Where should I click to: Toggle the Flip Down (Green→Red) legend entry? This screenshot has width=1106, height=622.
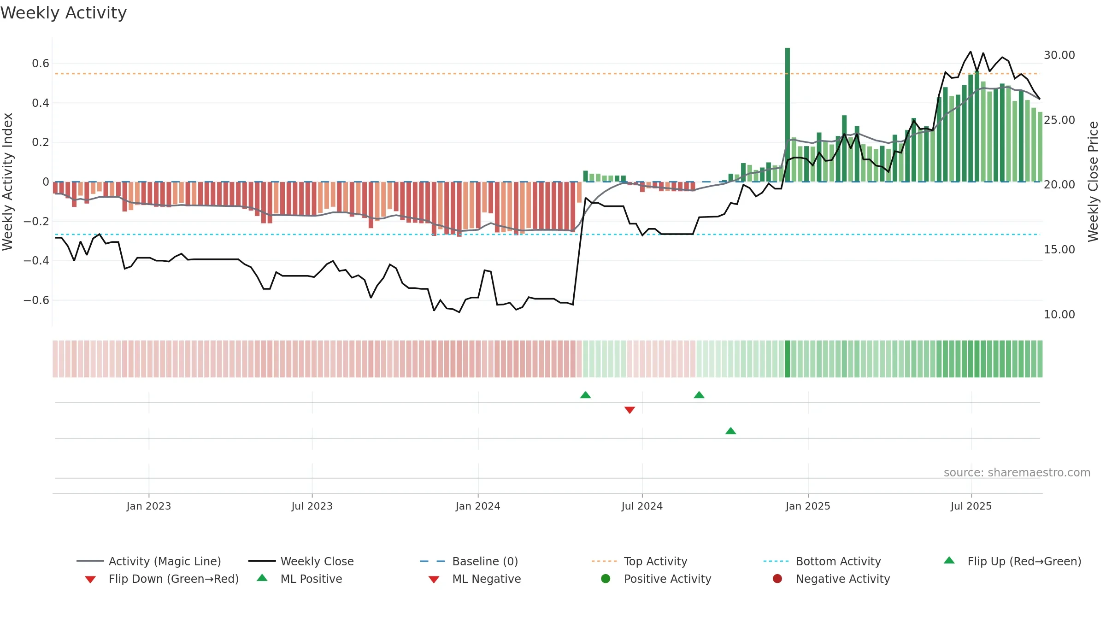[x=162, y=579]
